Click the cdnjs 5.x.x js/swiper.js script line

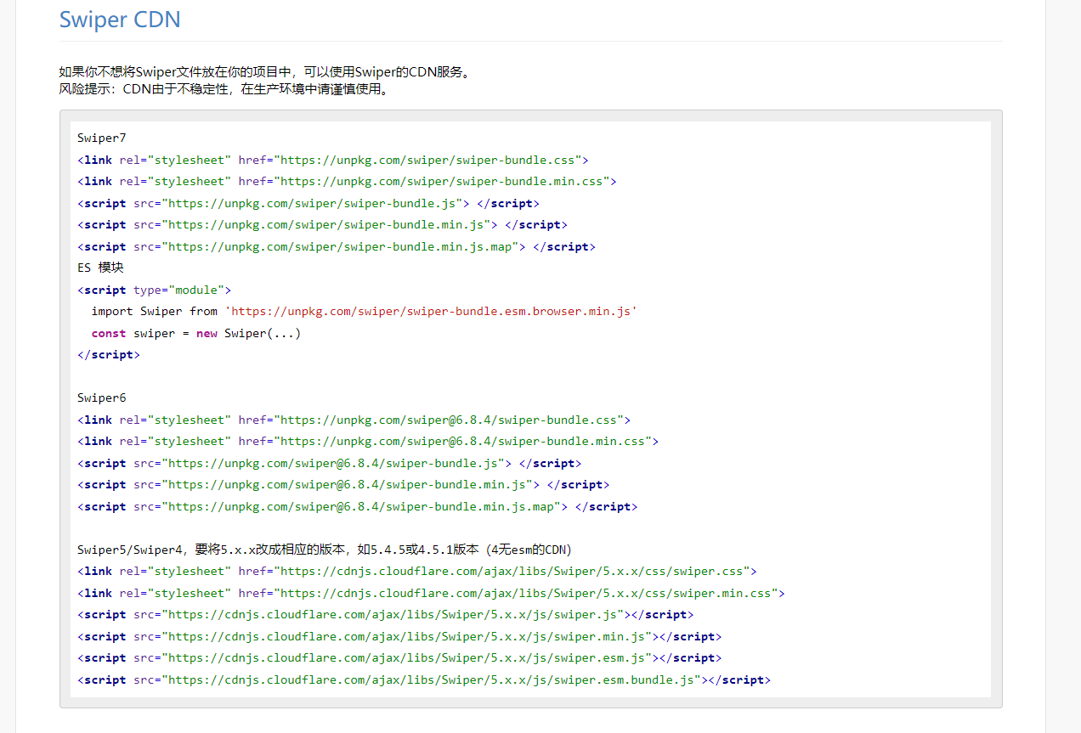(386, 614)
